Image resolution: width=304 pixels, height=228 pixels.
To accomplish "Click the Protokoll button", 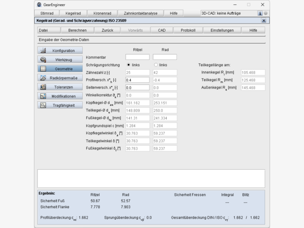I will click(x=188, y=30).
